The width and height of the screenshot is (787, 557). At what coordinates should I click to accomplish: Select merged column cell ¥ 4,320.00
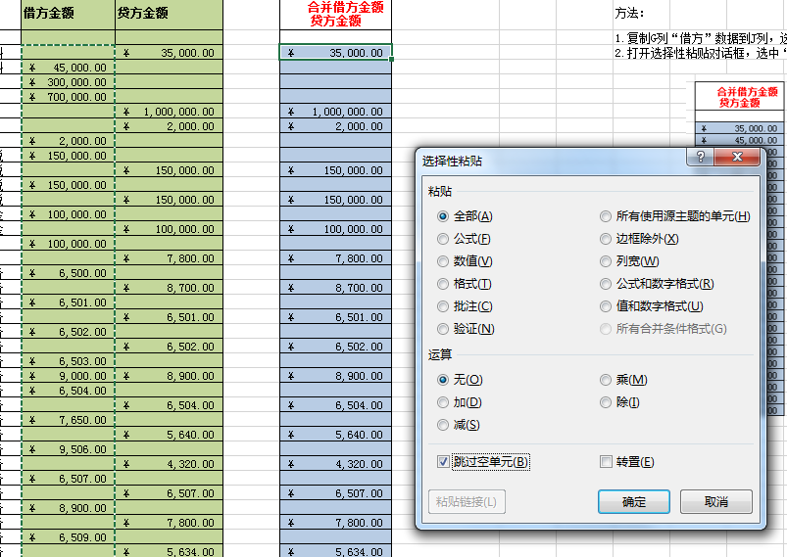click(336, 464)
